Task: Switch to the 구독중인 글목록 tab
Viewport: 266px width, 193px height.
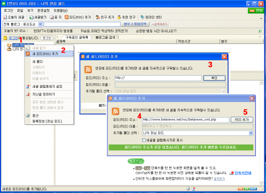Action: pos(77,37)
